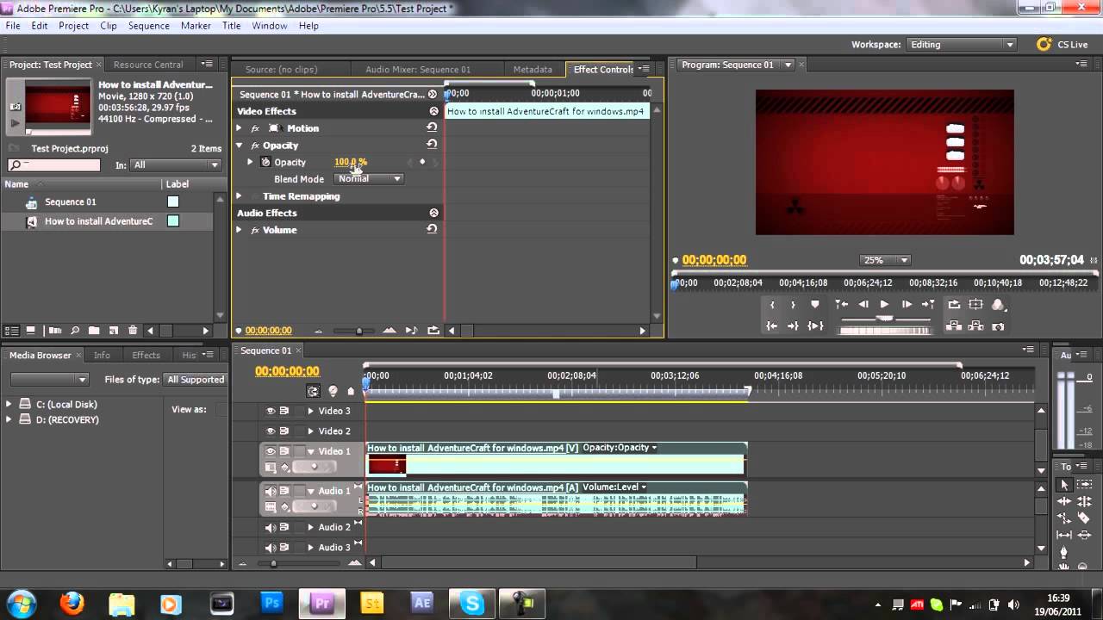Select Sequence 01 item in Project panel

click(x=71, y=202)
